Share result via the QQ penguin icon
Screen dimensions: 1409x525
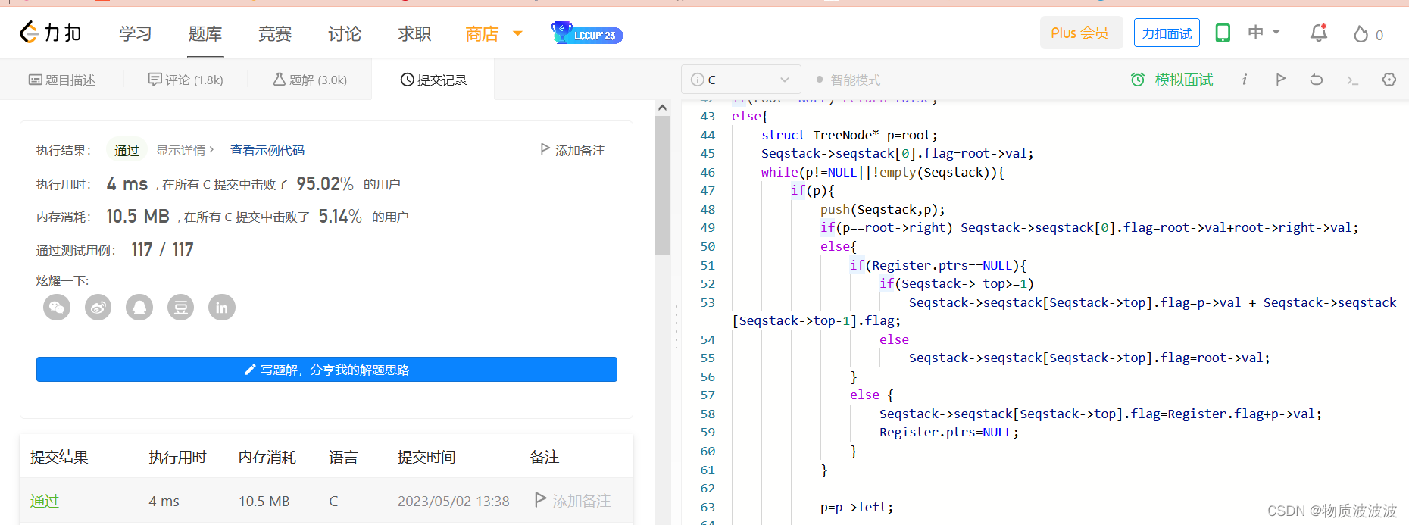tap(139, 308)
